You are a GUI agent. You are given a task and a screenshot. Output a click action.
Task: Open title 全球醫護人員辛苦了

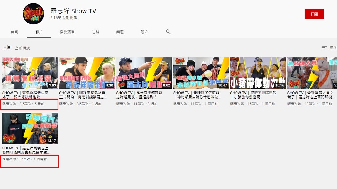[311, 95]
